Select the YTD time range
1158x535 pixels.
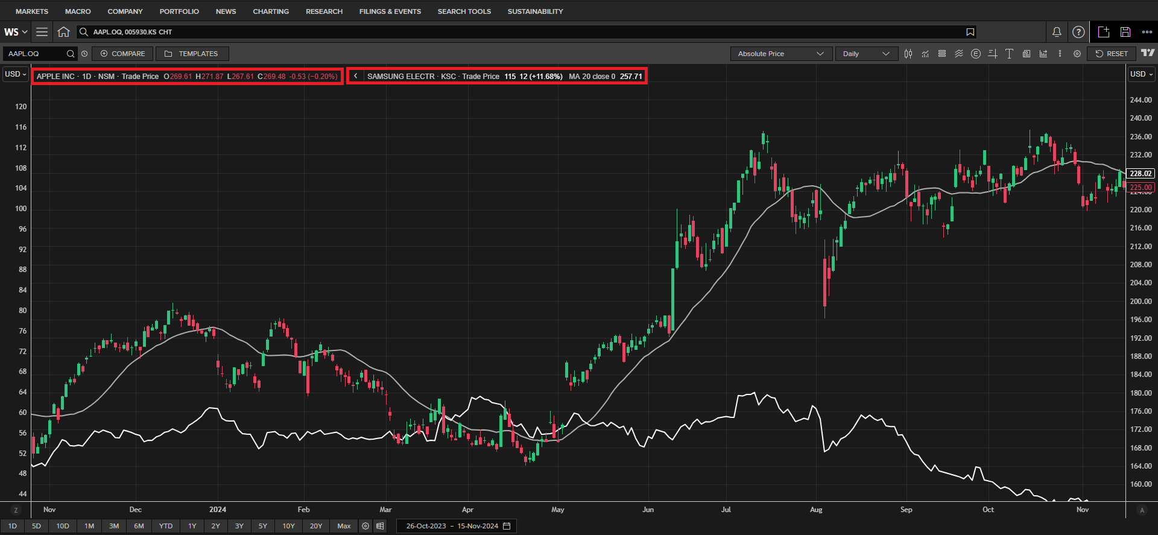[166, 526]
